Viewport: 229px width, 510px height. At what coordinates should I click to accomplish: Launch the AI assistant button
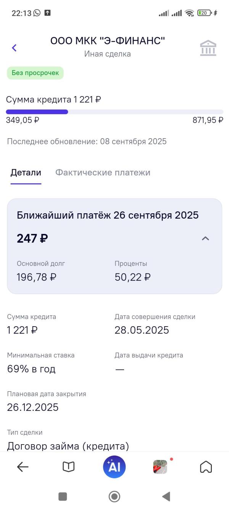point(114,467)
